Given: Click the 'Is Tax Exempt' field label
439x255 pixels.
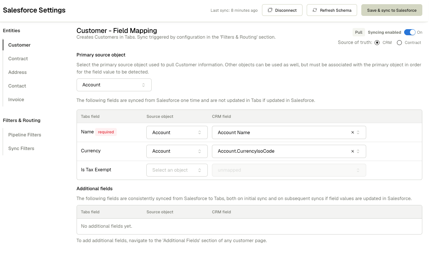Looking at the screenshot, I should (96, 170).
